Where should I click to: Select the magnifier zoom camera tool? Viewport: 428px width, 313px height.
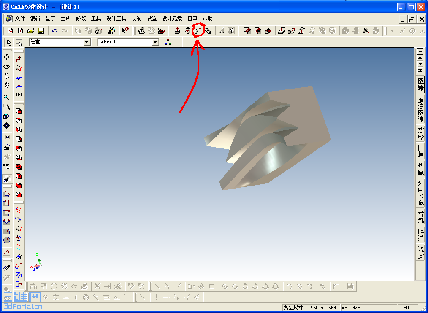pyautogui.click(x=7, y=97)
